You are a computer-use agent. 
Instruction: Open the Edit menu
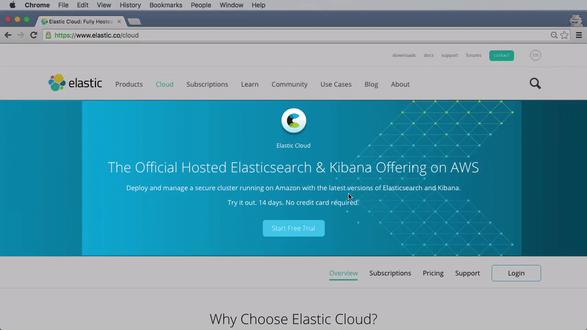click(x=83, y=5)
